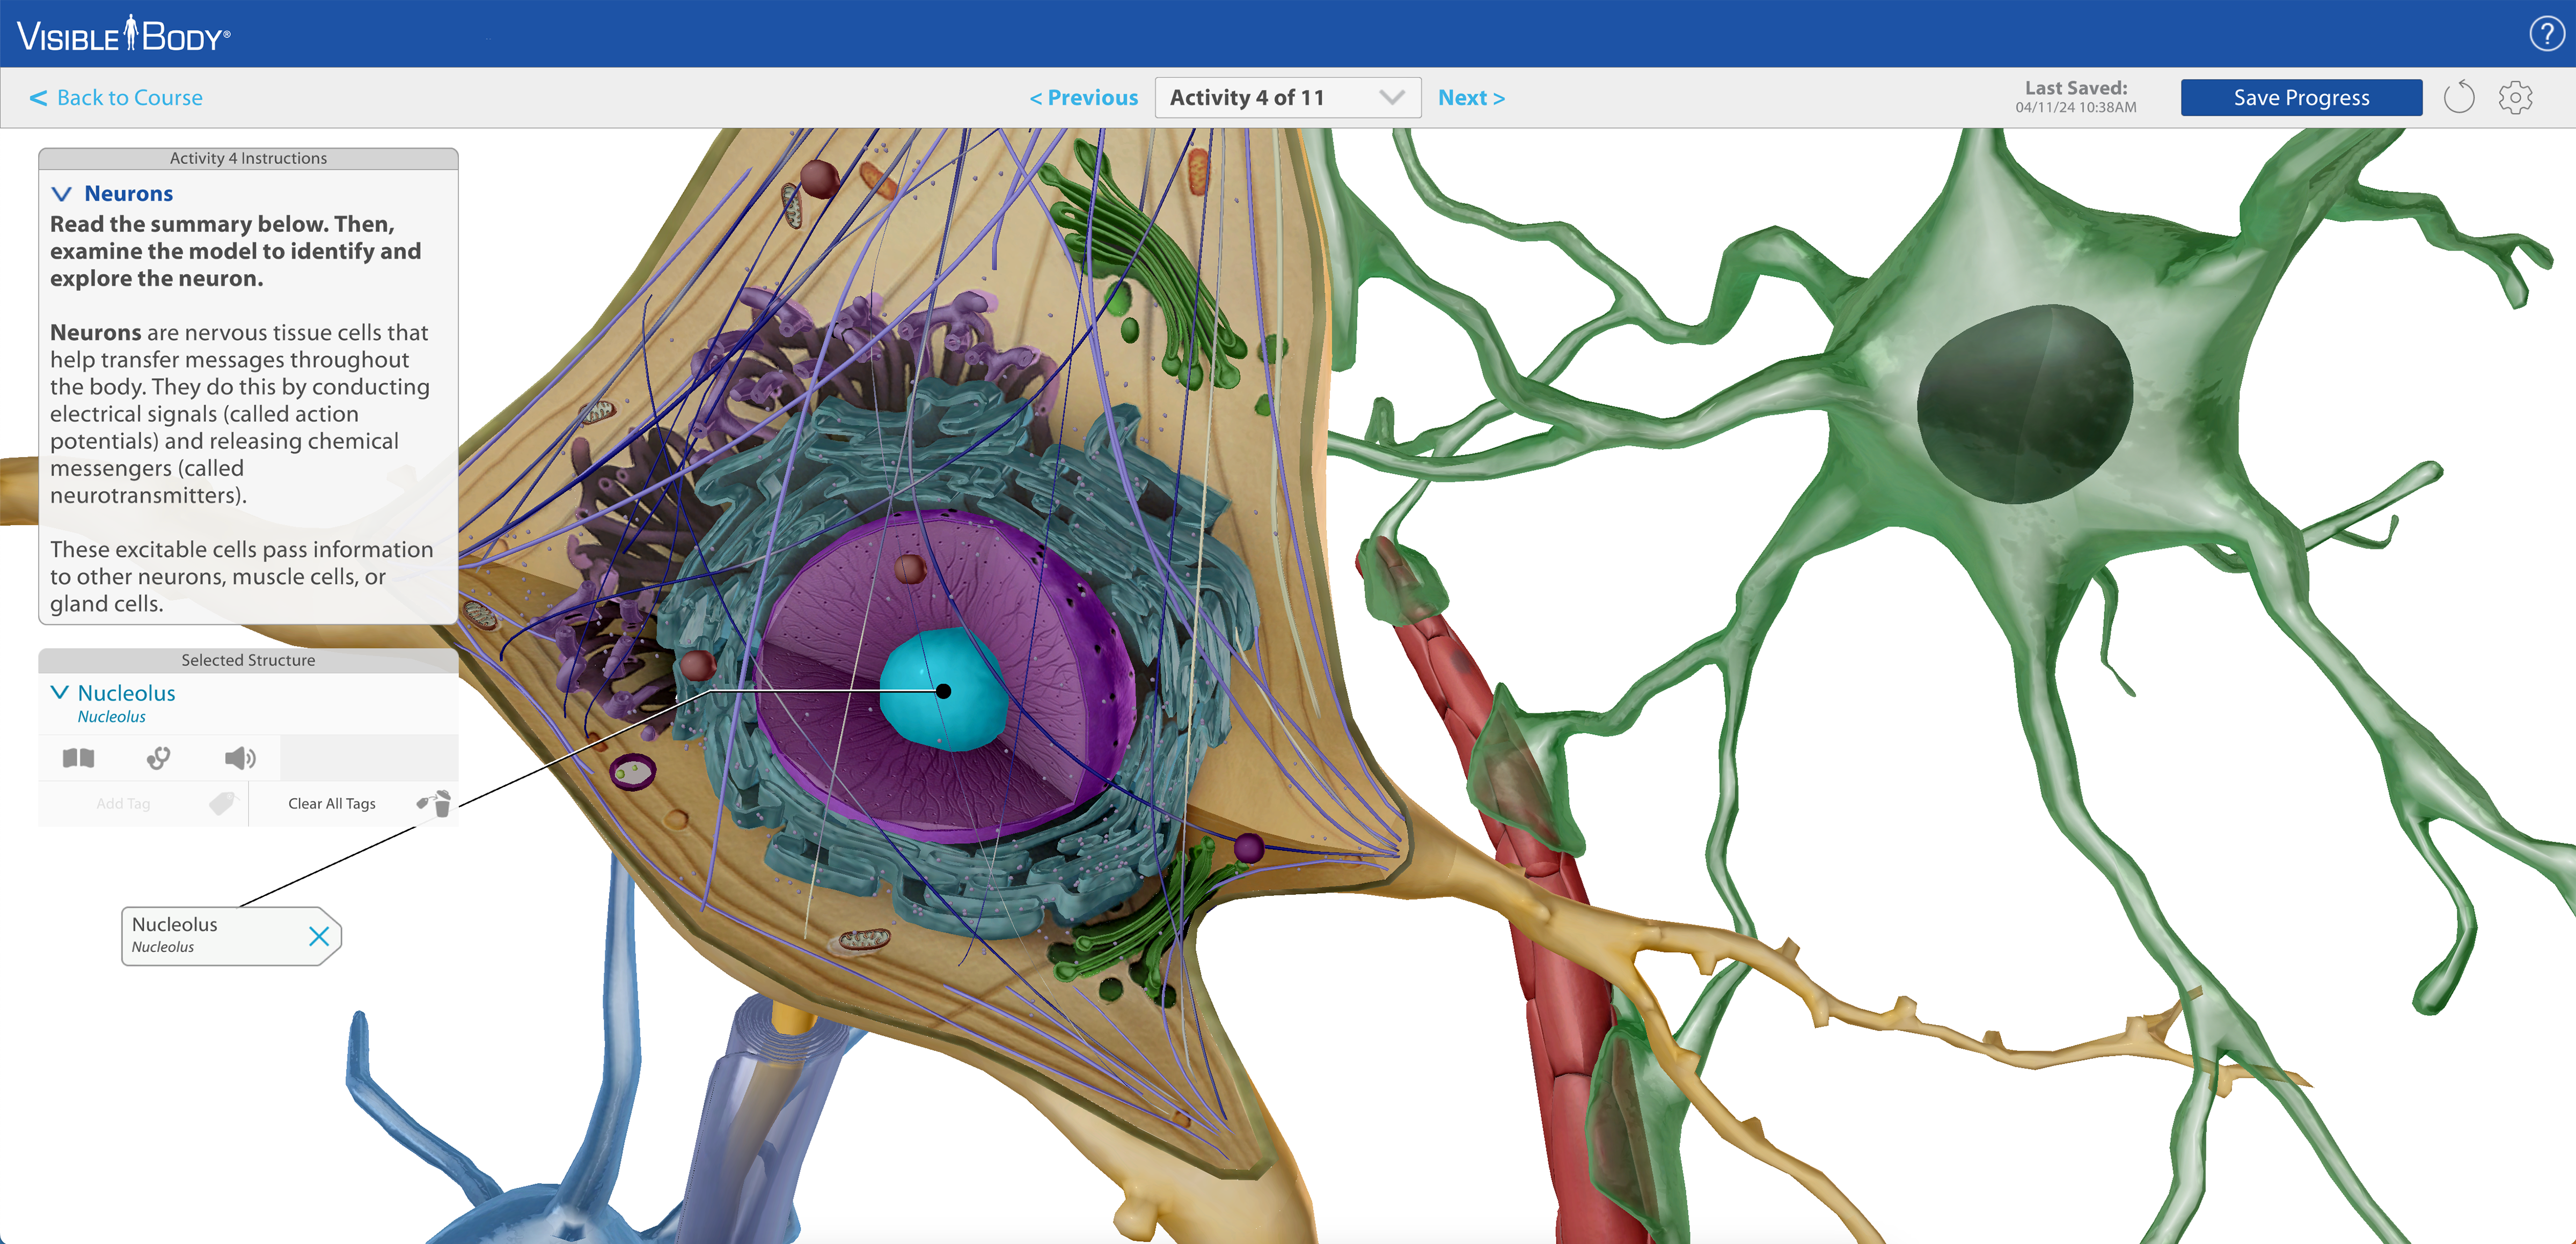Open the book definition icon
This screenshot has height=1244, width=2576.
(x=78, y=759)
